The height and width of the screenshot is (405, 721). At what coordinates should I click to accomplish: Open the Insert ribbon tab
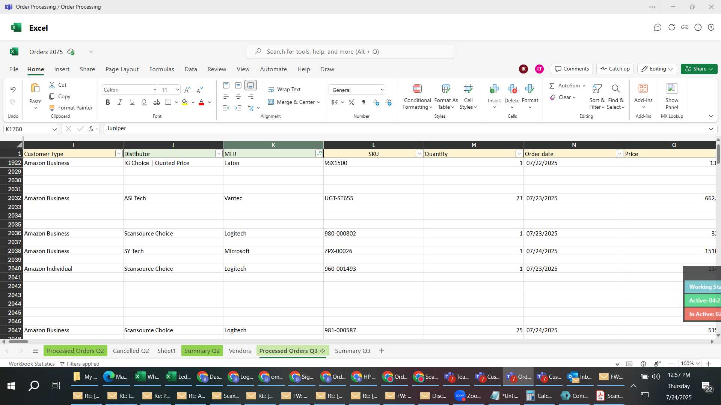tap(62, 69)
